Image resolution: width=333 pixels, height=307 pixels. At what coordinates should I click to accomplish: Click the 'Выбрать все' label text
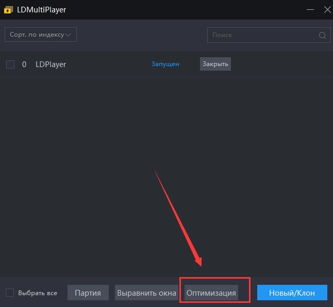click(37, 293)
